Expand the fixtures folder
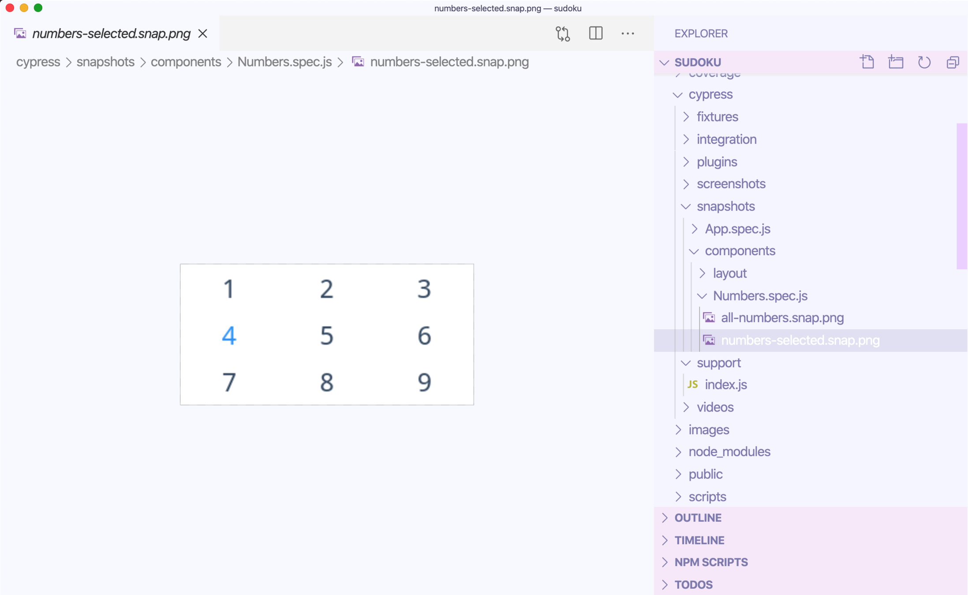 (x=717, y=117)
